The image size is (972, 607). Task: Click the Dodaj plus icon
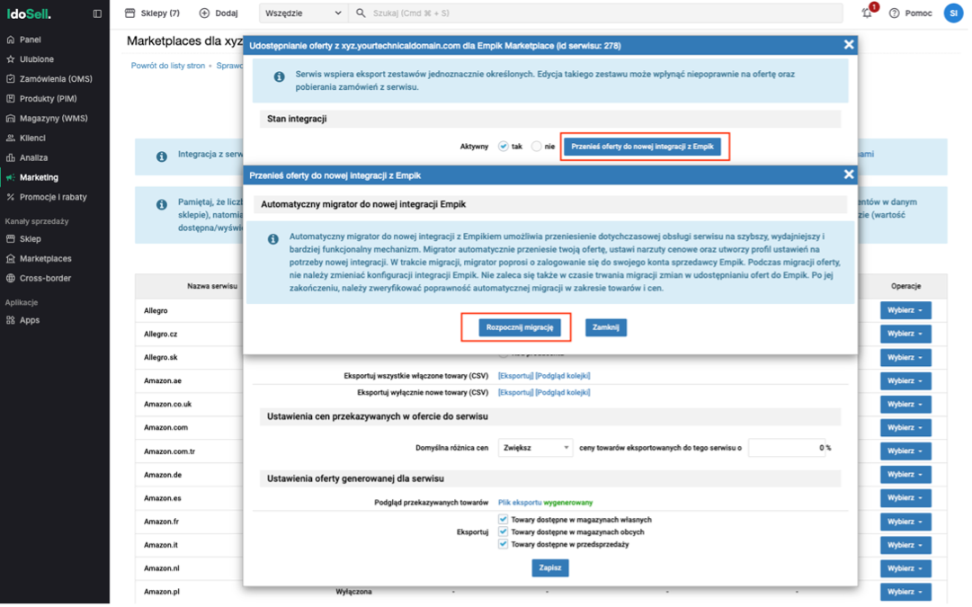click(x=204, y=13)
